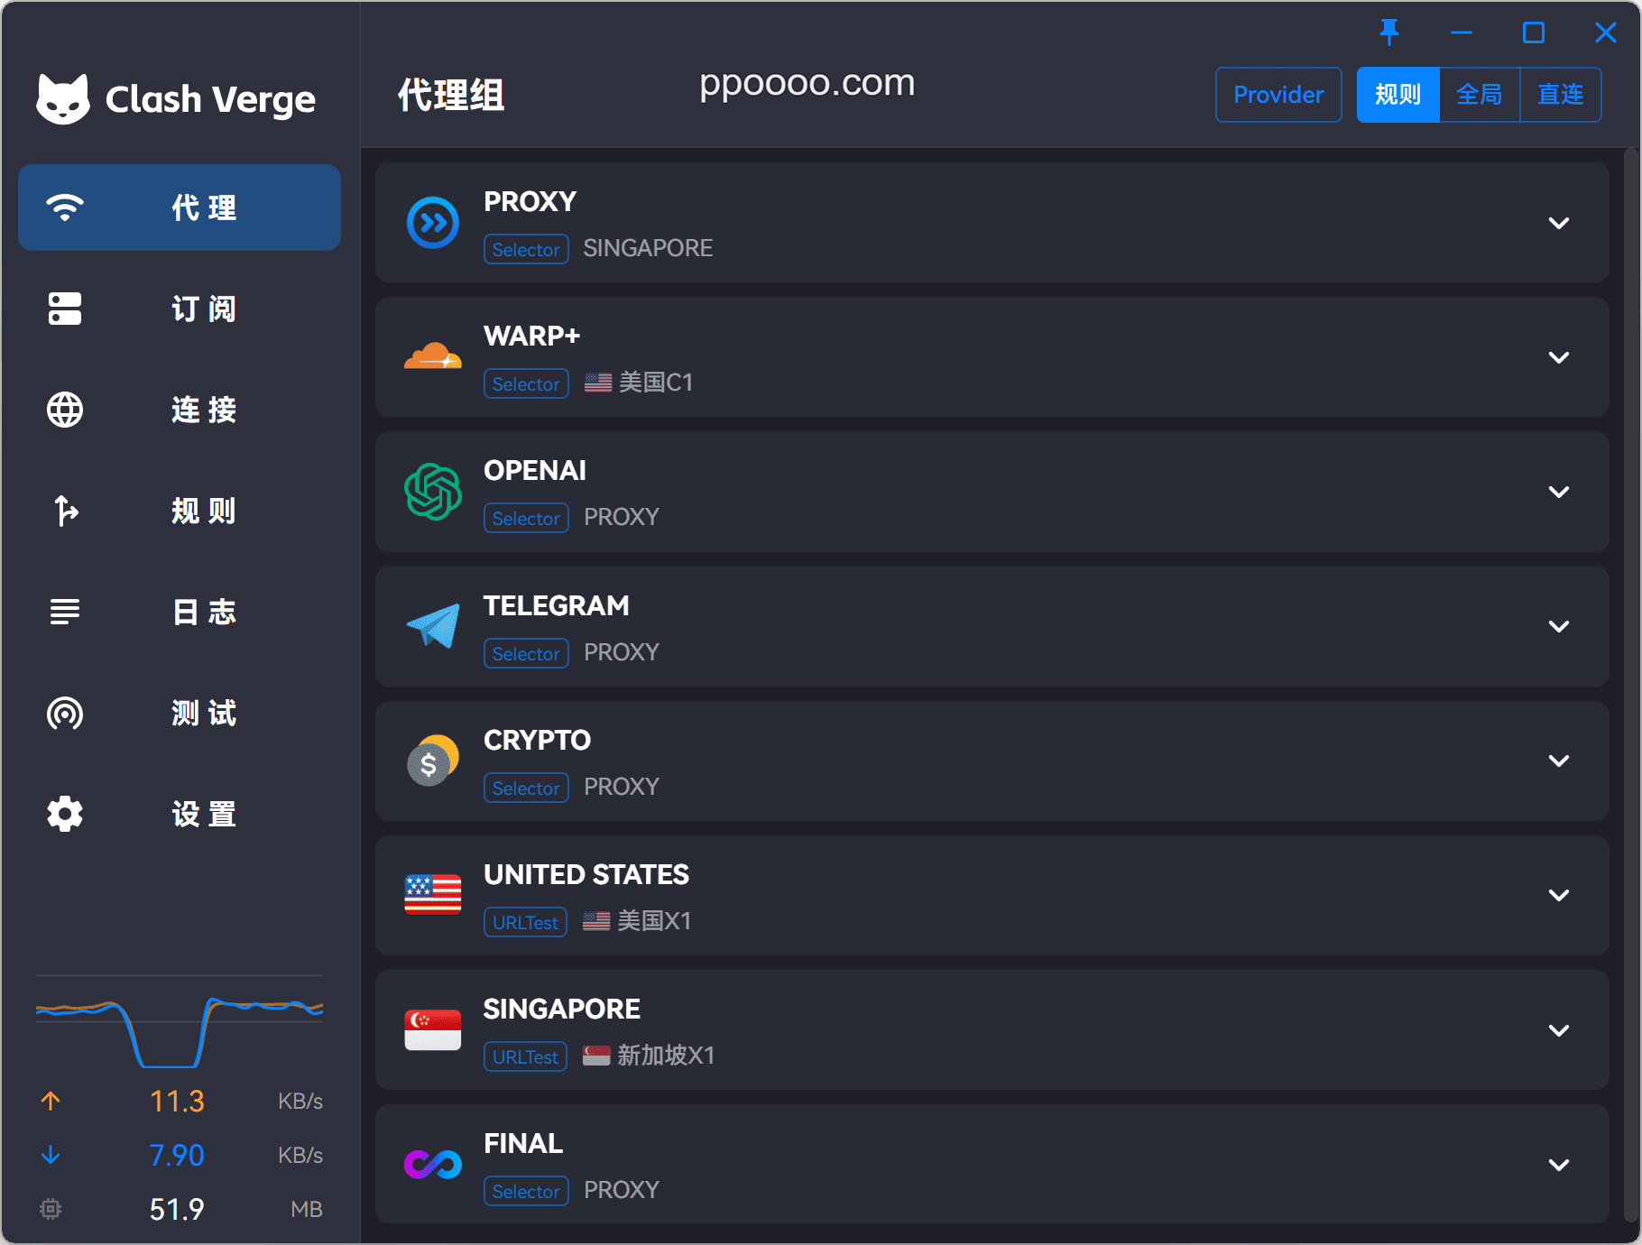Expand the FINAL group chevron
1642x1245 pixels.
(x=1559, y=1165)
